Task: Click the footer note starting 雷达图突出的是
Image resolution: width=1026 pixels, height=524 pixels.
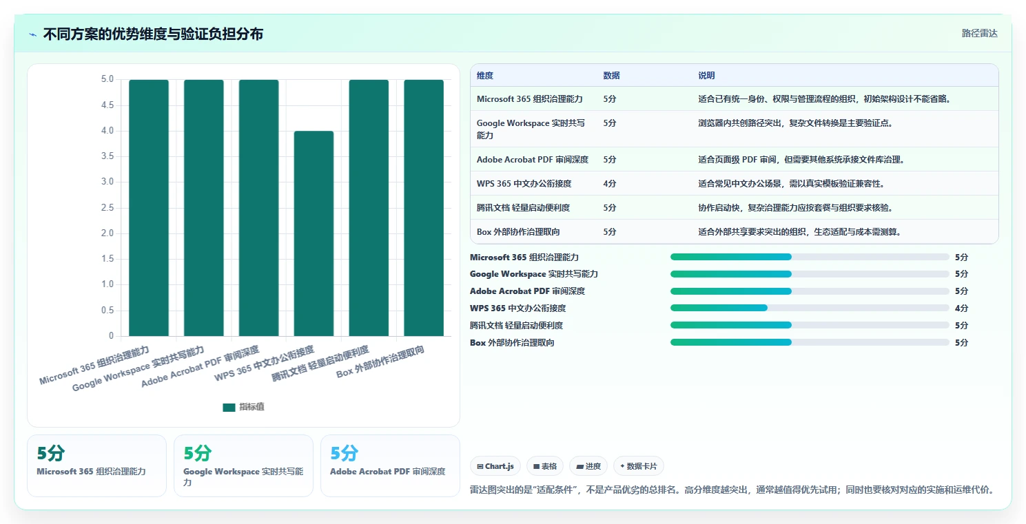Action: click(731, 490)
